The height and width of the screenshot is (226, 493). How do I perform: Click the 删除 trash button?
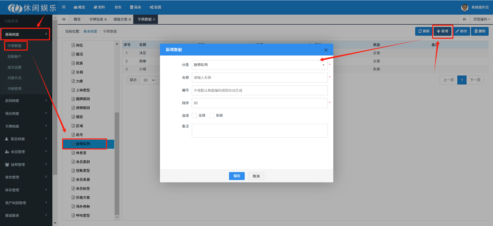point(480,31)
